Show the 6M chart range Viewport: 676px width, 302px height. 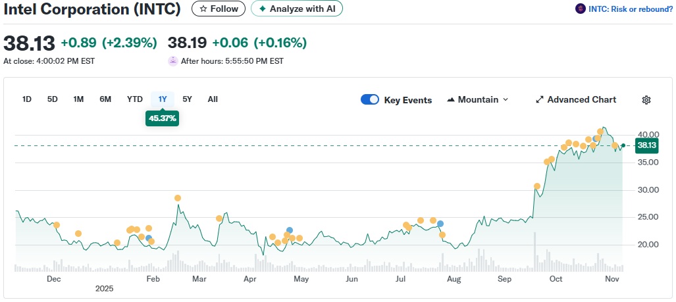click(x=105, y=99)
